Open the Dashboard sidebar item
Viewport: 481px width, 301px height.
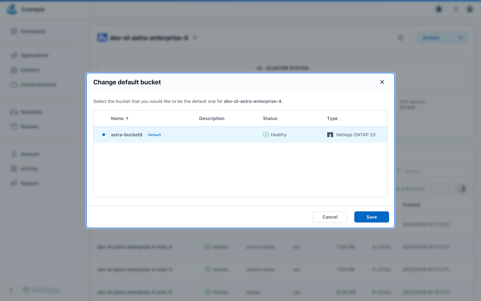coord(33,31)
